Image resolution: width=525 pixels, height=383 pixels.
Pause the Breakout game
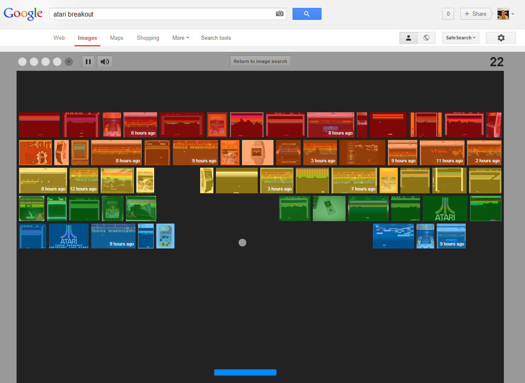88,62
